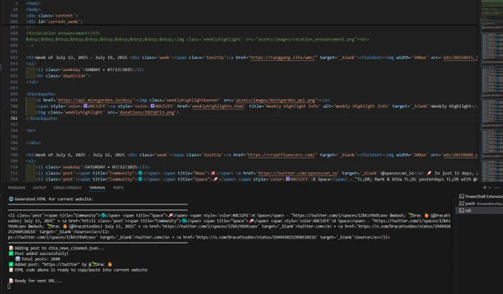Click the closing blockquote tag on line 702
Screen dimensions: 503x294
(x=42, y=118)
